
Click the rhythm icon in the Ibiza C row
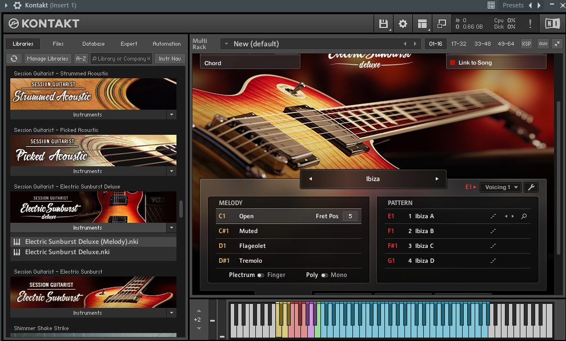493,246
